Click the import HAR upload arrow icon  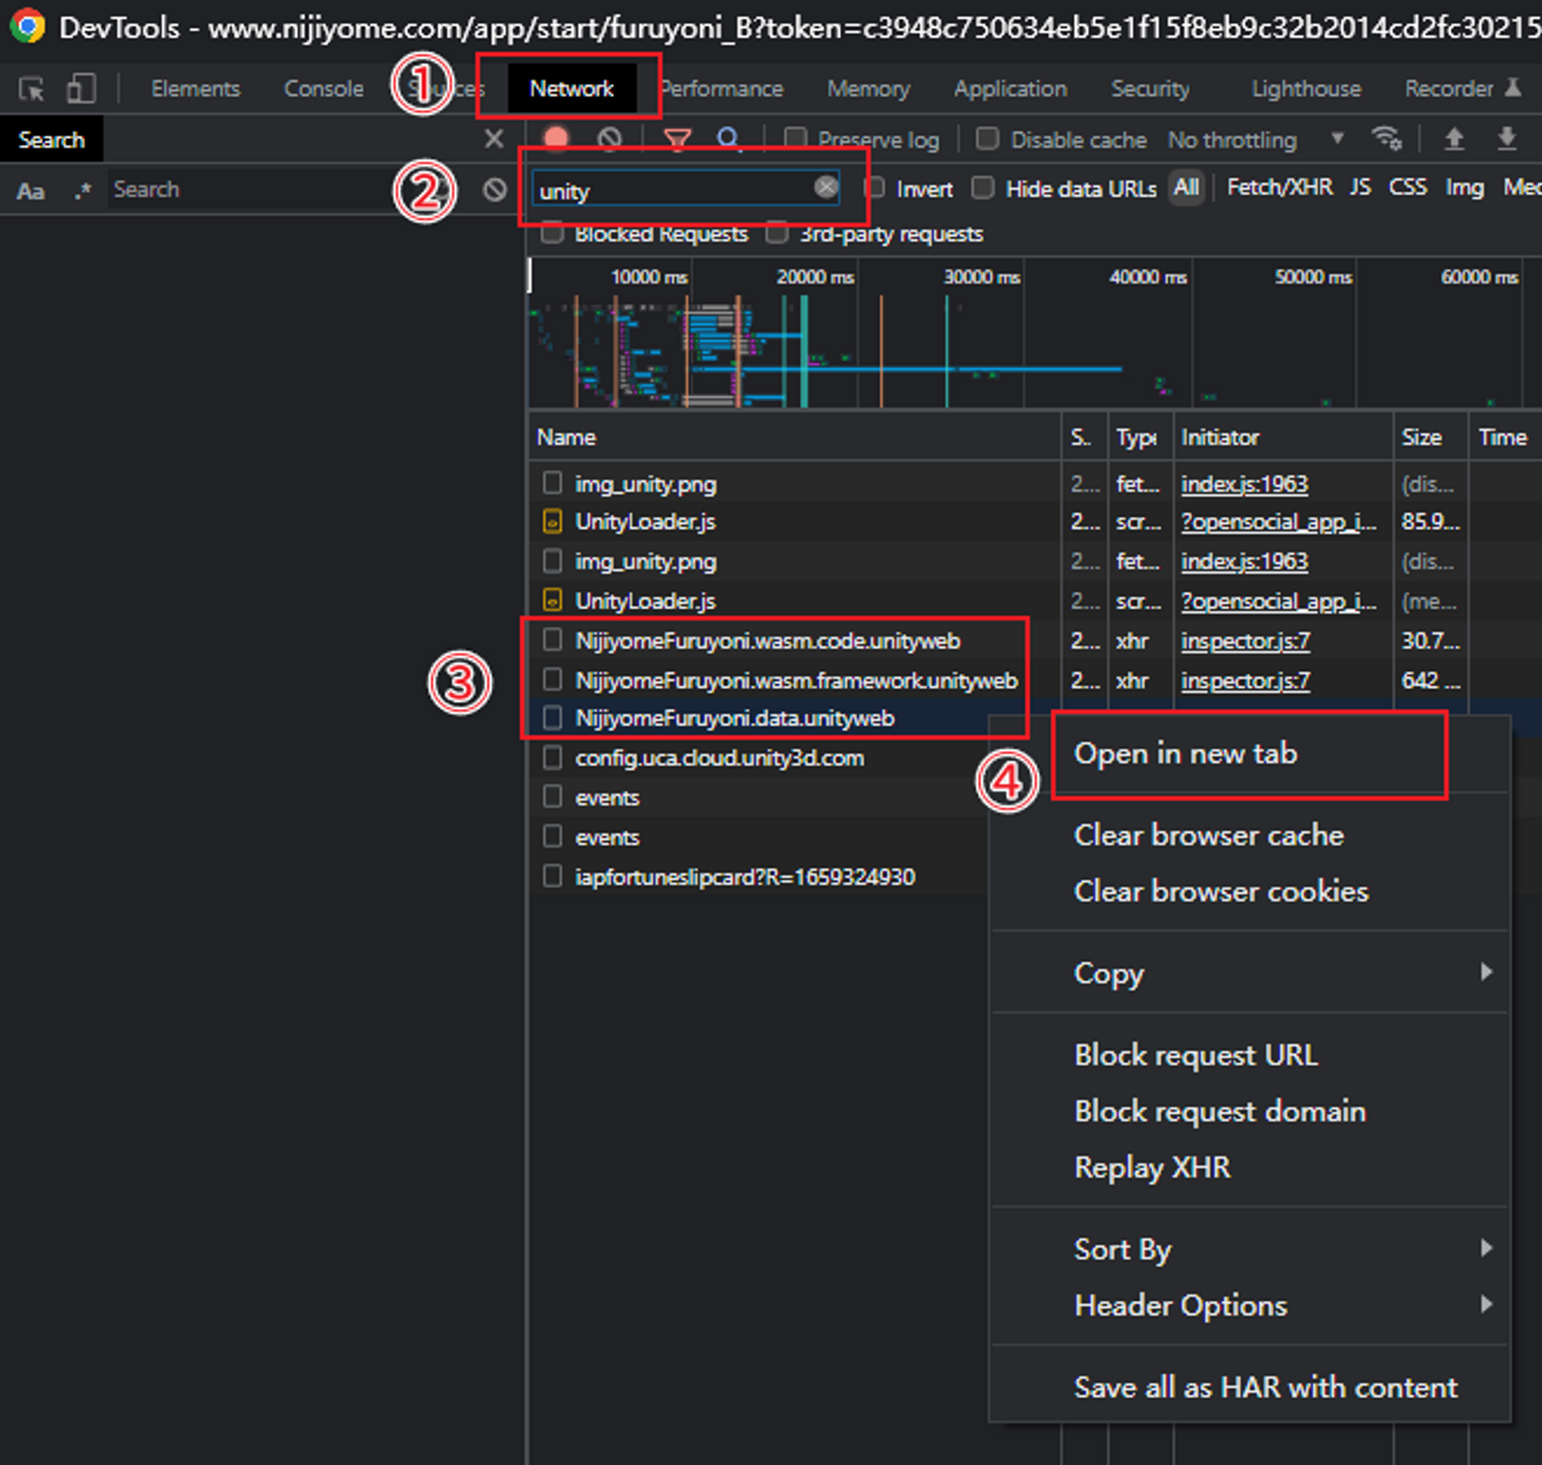[1453, 139]
